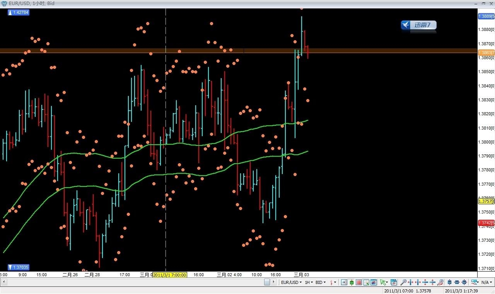495x294 pixels.
Task: Click the yellow 2011/3/1 7:00:00 time label
Action: point(170,275)
